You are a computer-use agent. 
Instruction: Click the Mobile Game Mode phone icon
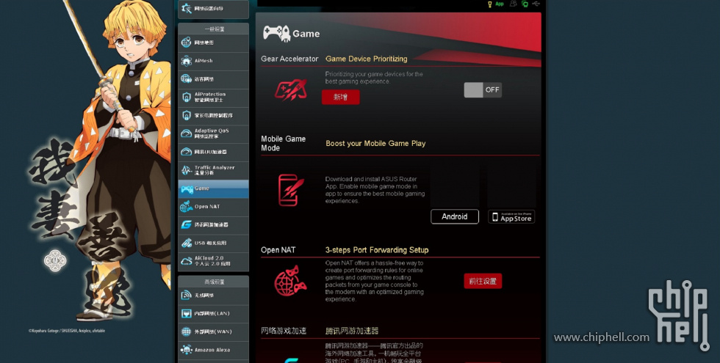click(291, 190)
